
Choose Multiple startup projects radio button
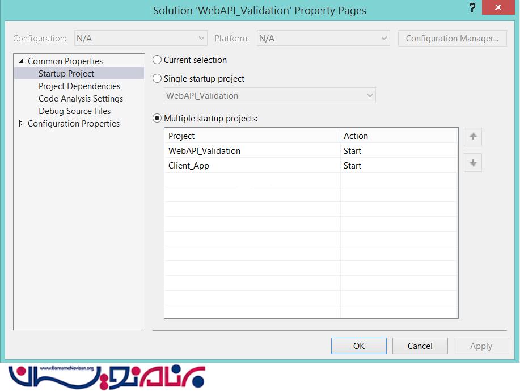coord(157,119)
